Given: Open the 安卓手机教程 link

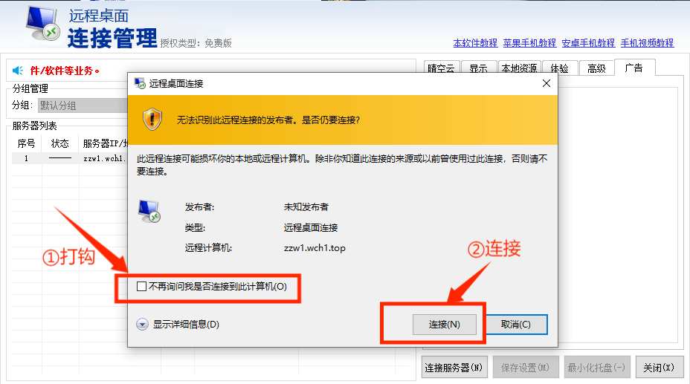Looking at the screenshot, I should coord(588,43).
